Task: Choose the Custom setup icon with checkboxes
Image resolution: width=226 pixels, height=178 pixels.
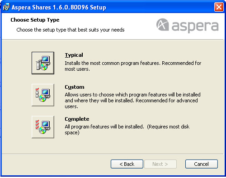Action: [x=43, y=95]
